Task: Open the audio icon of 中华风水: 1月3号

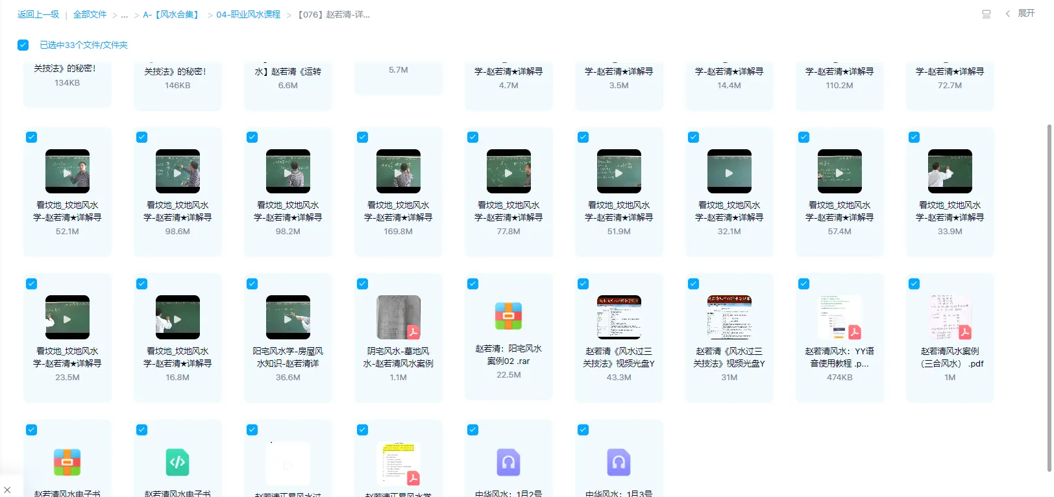Action: (x=619, y=462)
